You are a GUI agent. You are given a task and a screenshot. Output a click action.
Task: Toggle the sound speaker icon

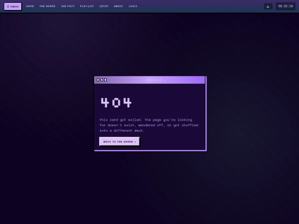268,7
